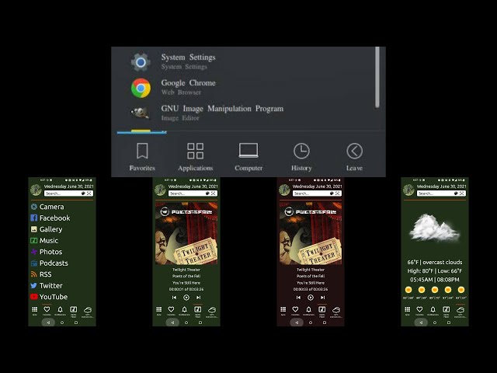
Task: Tap Apps grid tab on green music phone
Action: tap(158, 311)
